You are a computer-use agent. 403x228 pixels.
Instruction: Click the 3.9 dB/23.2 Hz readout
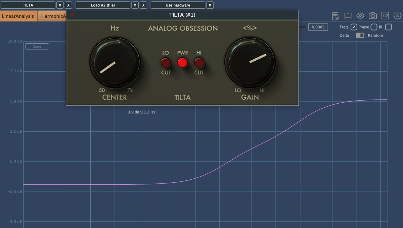pyautogui.click(x=141, y=112)
